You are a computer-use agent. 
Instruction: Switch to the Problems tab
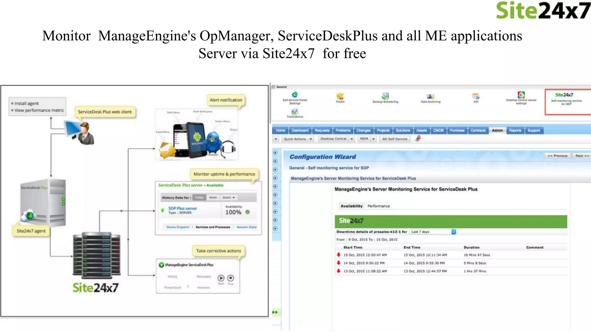(x=343, y=131)
